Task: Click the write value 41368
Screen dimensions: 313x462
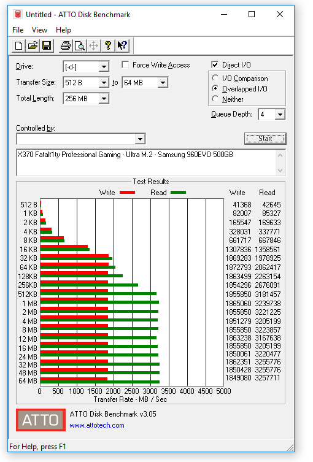Action: pyautogui.click(x=242, y=204)
